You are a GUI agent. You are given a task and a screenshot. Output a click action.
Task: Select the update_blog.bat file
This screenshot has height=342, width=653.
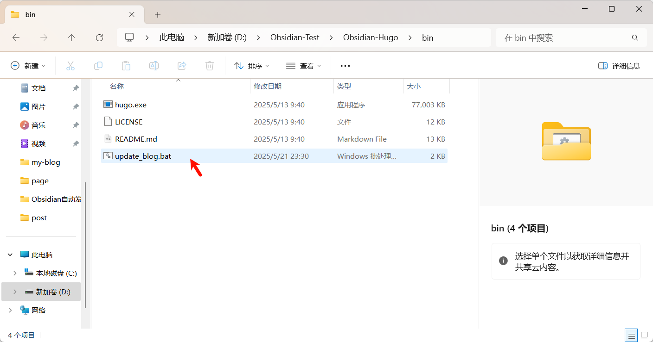pyautogui.click(x=143, y=156)
